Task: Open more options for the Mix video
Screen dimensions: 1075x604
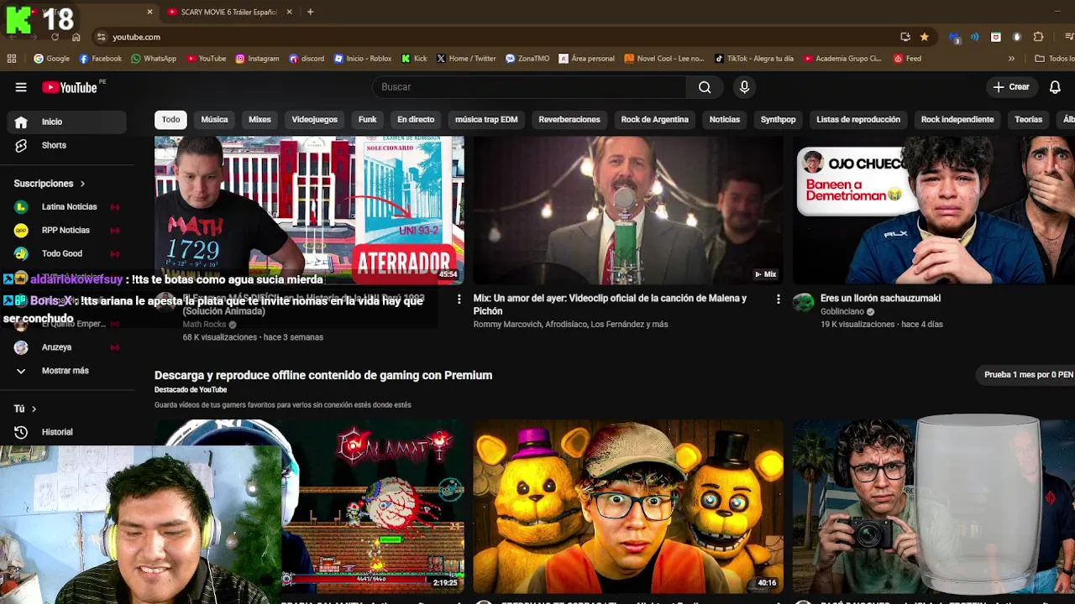Action: tap(778, 299)
